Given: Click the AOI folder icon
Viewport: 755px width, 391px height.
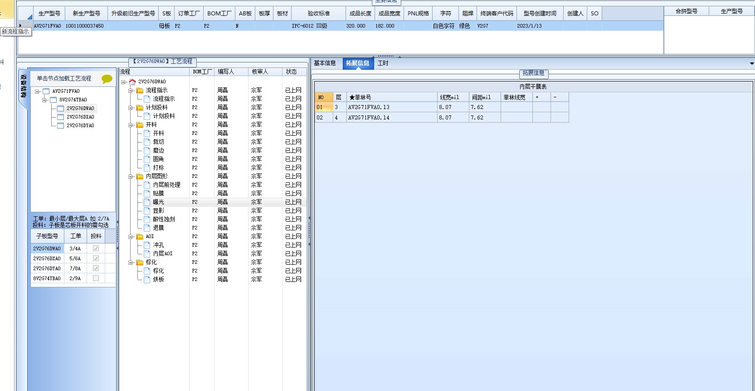Looking at the screenshot, I should pos(140,237).
